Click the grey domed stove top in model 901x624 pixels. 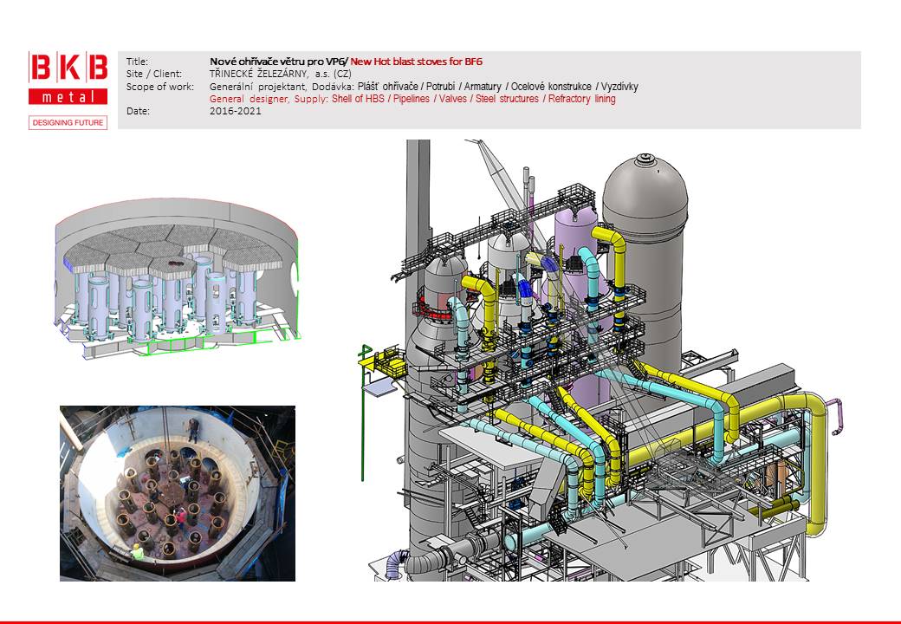click(644, 195)
